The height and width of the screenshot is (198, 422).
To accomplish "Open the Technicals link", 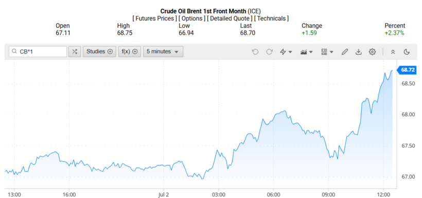I will tap(272, 18).
